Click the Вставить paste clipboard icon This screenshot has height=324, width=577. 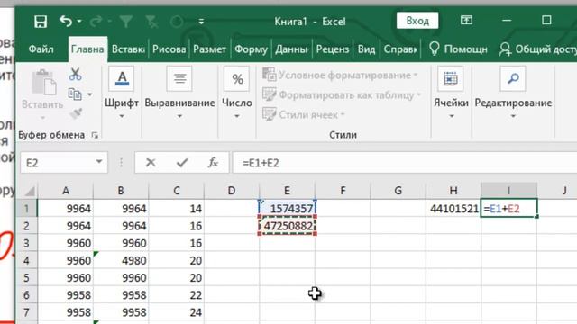[43, 82]
